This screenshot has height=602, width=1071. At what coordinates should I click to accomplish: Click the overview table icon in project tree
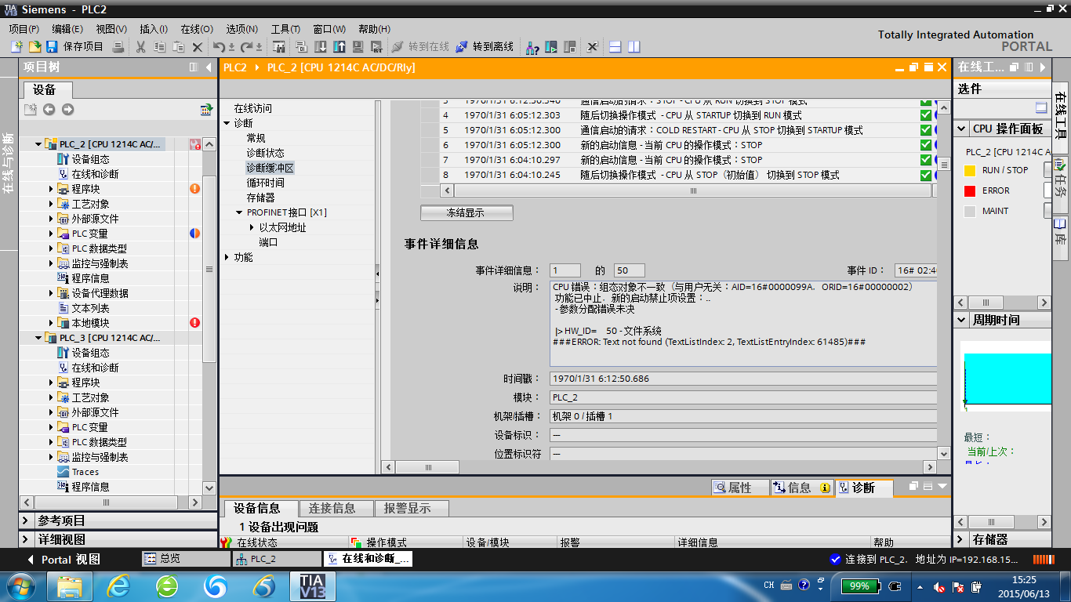(206, 110)
